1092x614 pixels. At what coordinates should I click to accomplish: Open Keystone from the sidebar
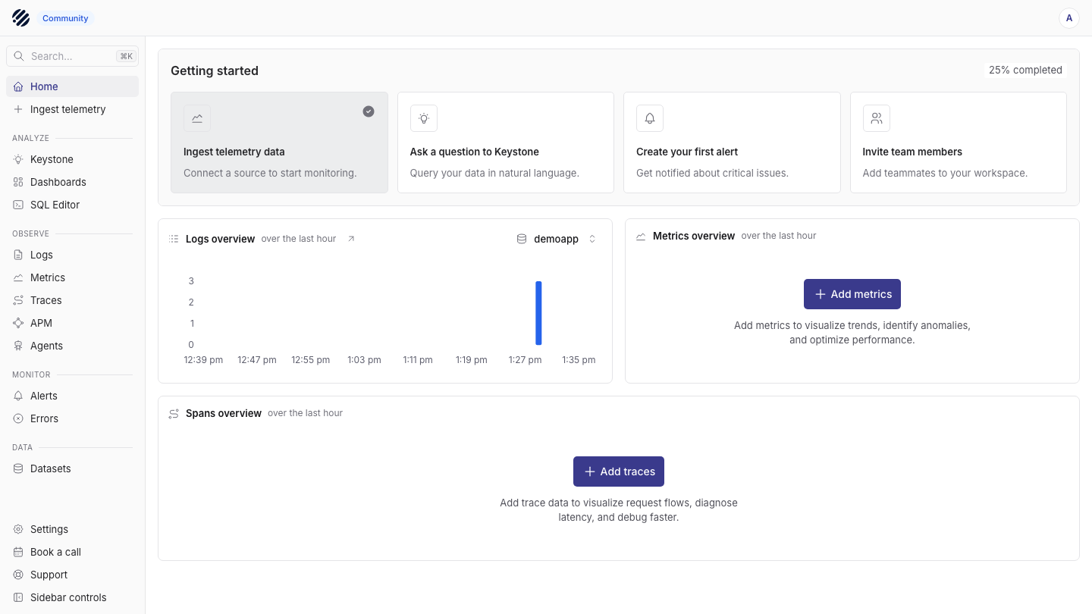[72, 159]
